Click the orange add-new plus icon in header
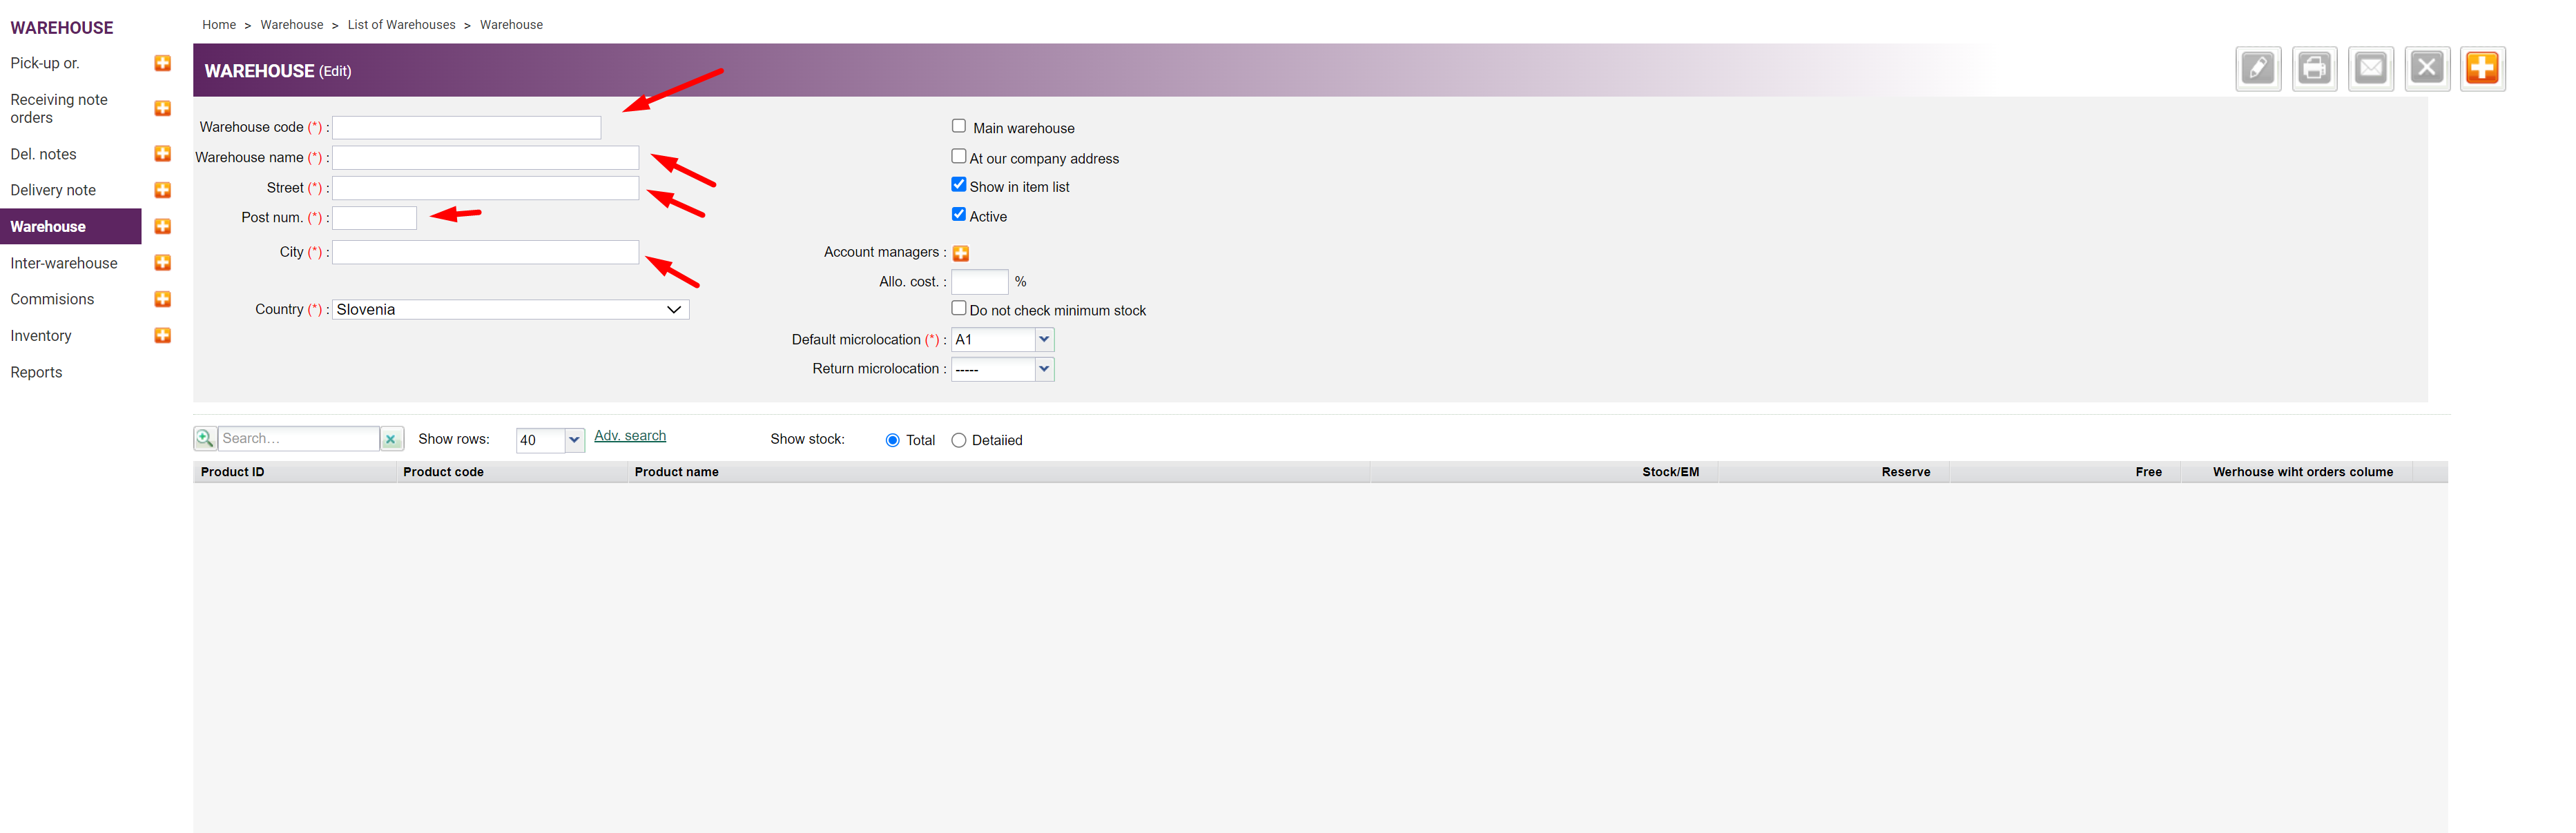2576x833 pixels. point(2482,69)
